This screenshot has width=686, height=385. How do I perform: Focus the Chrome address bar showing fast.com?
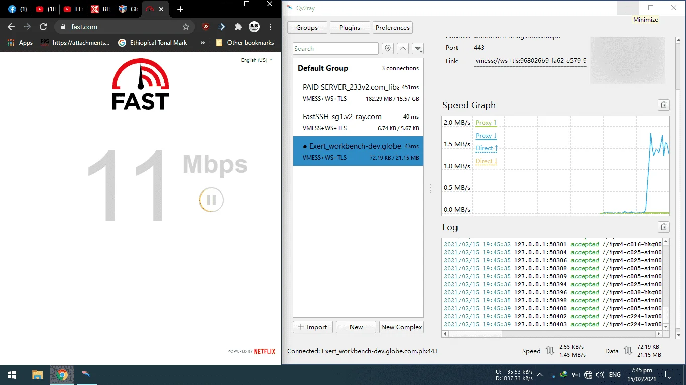tap(125, 27)
